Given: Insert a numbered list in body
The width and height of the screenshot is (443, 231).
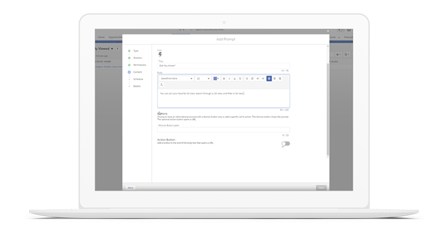Looking at the screenshot, I should coord(253,79).
